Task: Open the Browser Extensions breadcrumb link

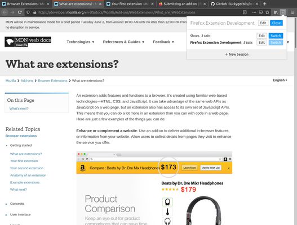Action: tap(52, 81)
